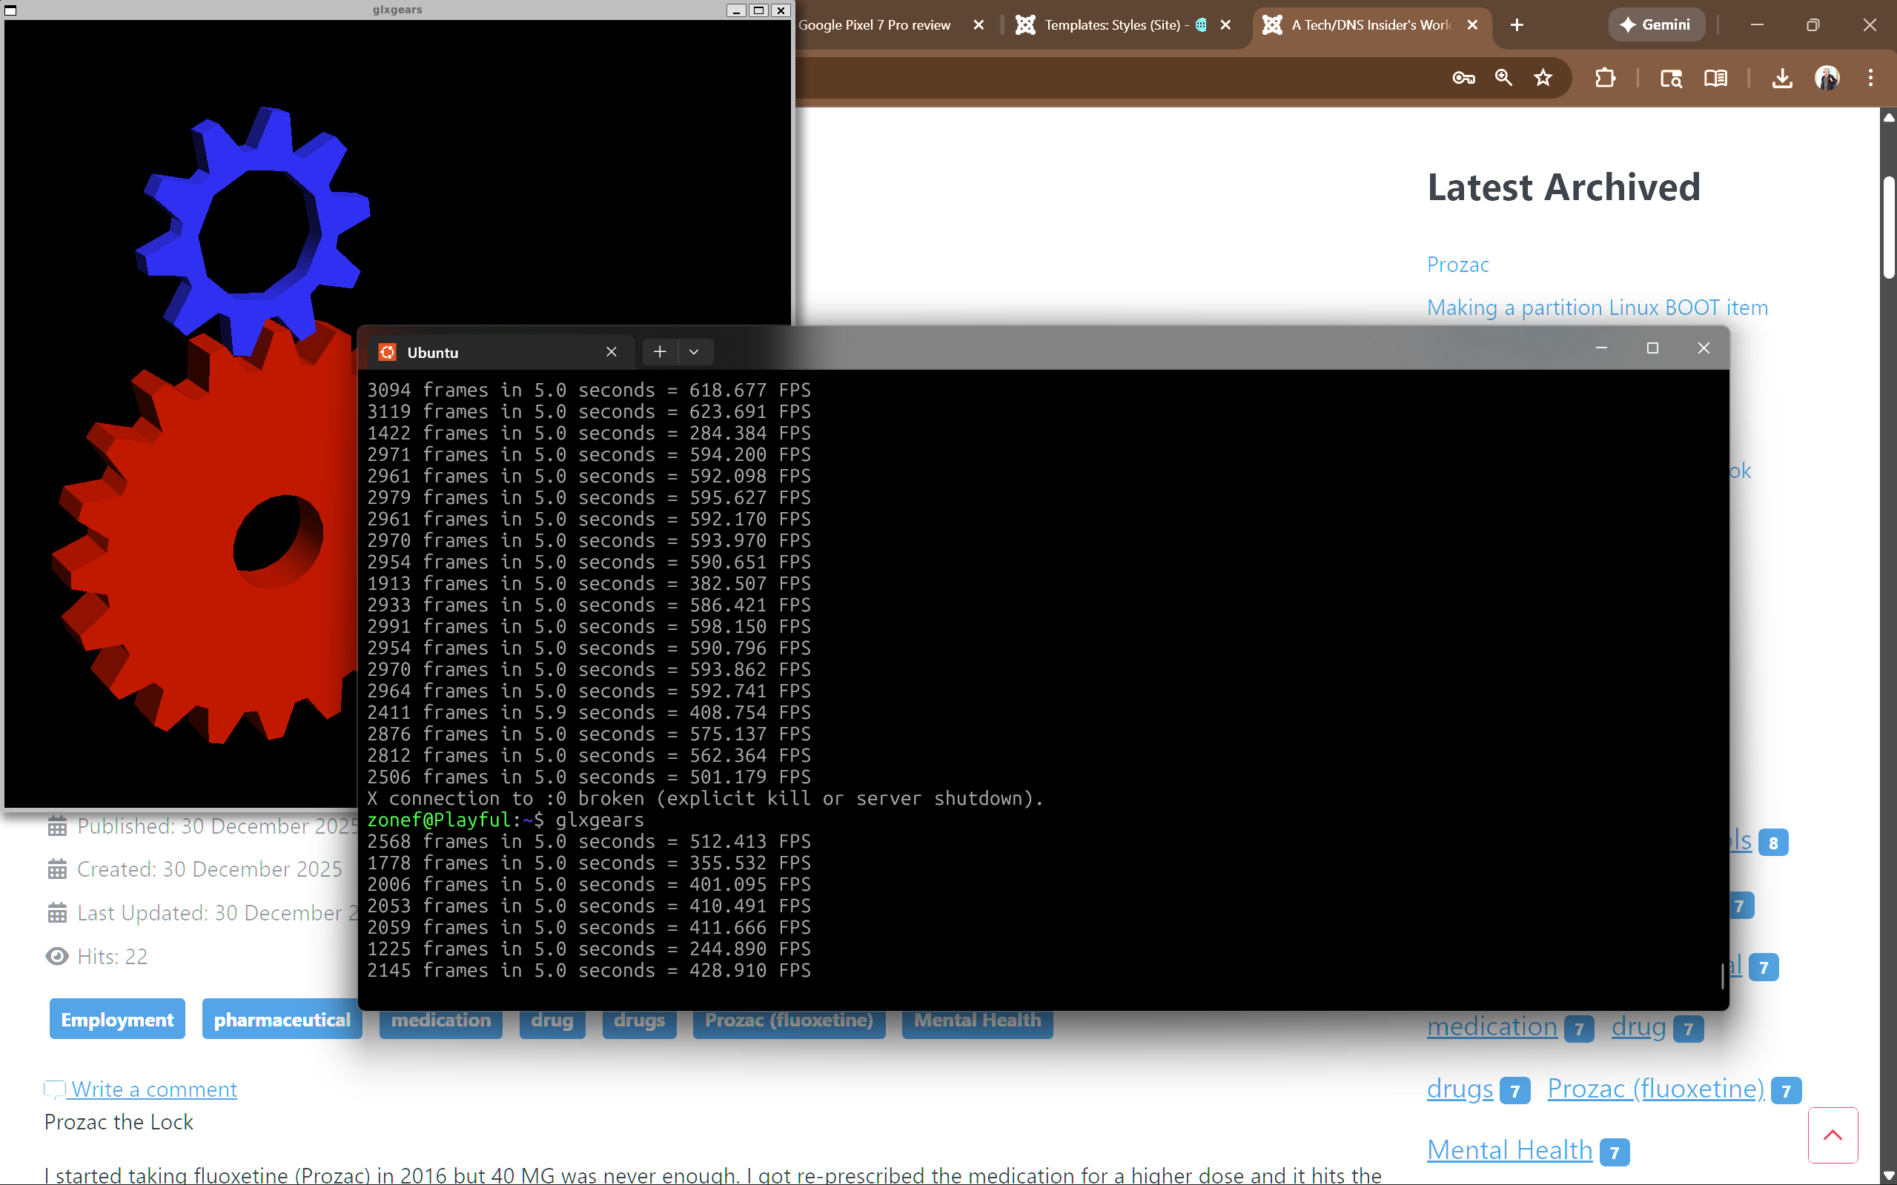Add a new terminal tab with plus
The width and height of the screenshot is (1897, 1185).
coord(659,352)
